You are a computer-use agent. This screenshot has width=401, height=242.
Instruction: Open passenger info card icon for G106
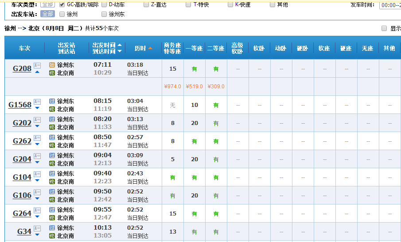tap(37, 192)
